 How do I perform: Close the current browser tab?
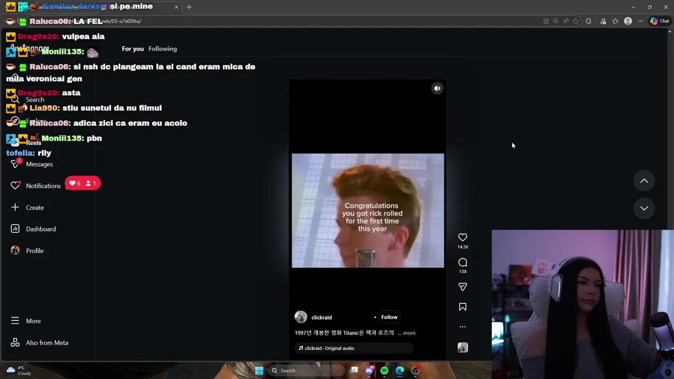click(176, 7)
